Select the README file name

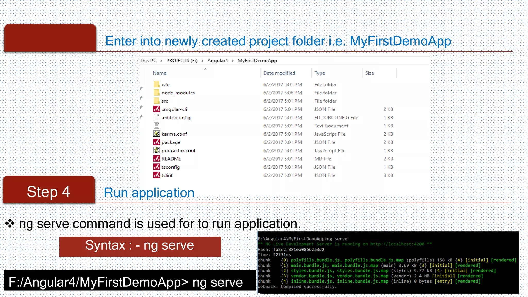(171, 159)
